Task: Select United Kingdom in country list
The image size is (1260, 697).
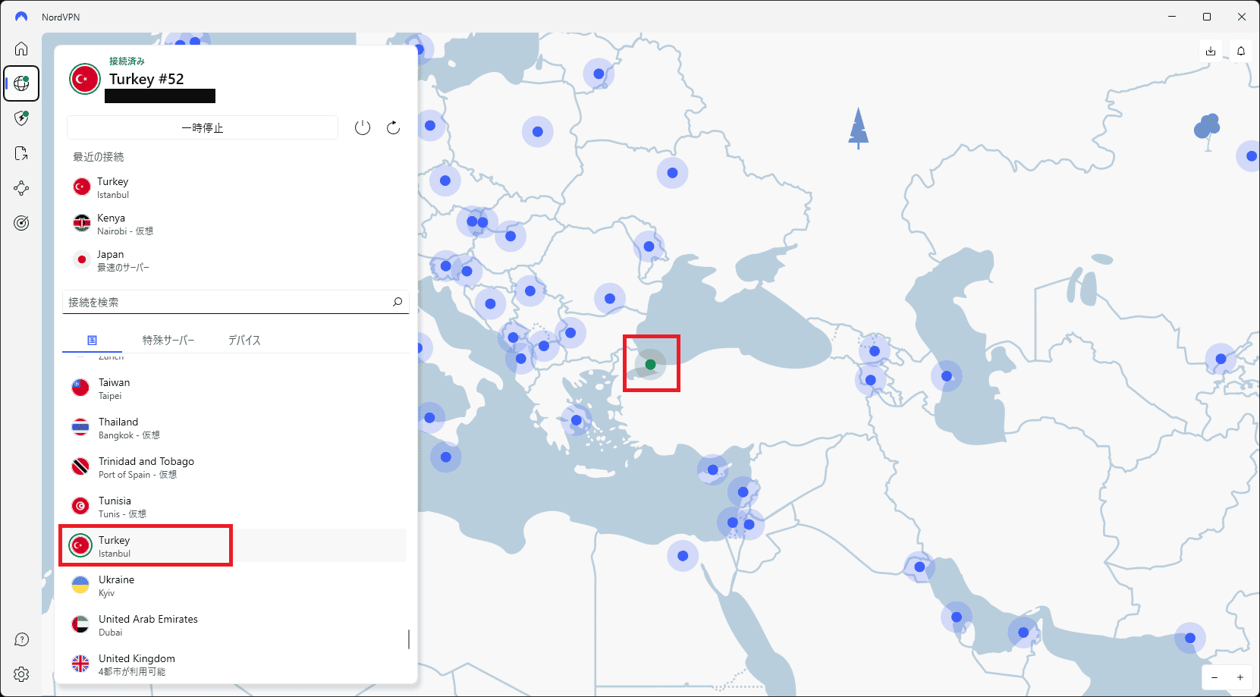Action: pyautogui.click(x=235, y=664)
